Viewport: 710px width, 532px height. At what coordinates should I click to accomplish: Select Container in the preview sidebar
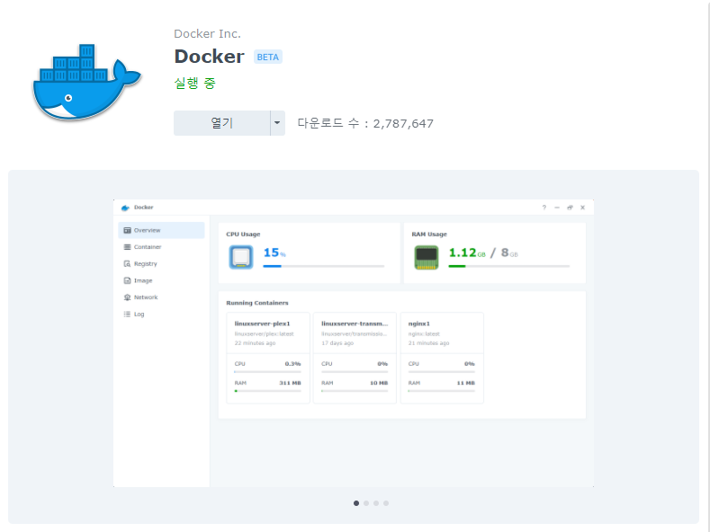[161, 247]
